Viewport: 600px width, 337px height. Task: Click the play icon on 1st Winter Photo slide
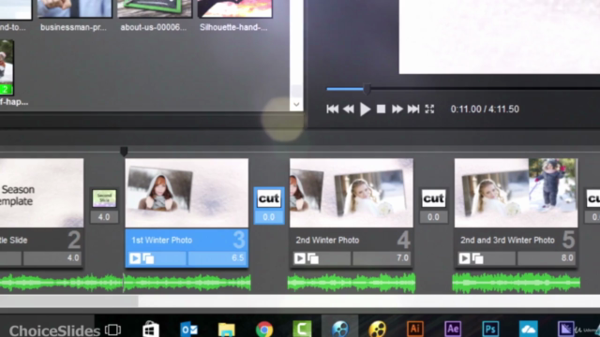(x=135, y=258)
